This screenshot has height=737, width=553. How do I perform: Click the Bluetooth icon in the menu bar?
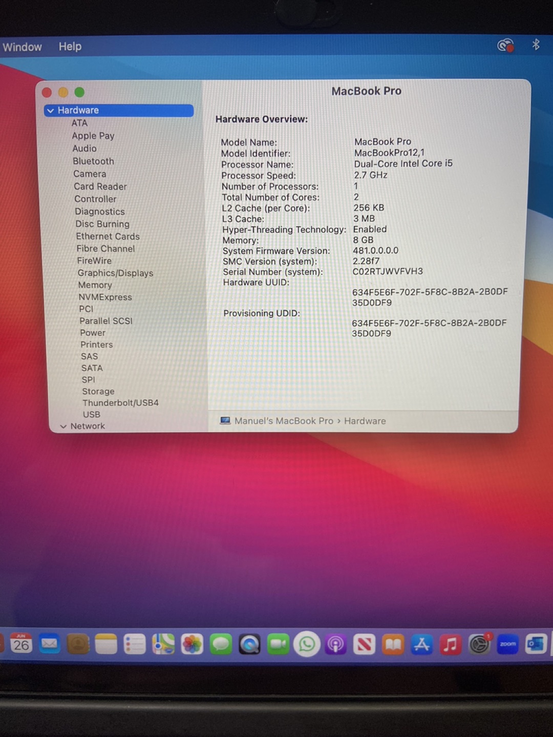tap(536, 45)
